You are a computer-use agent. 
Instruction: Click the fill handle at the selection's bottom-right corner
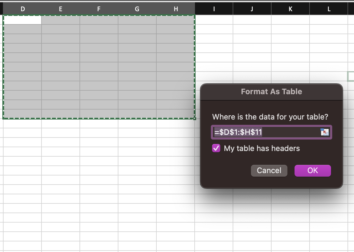tap(194, 119)
